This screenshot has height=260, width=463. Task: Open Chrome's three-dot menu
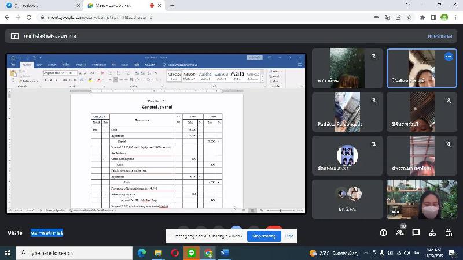click(454, 17)
